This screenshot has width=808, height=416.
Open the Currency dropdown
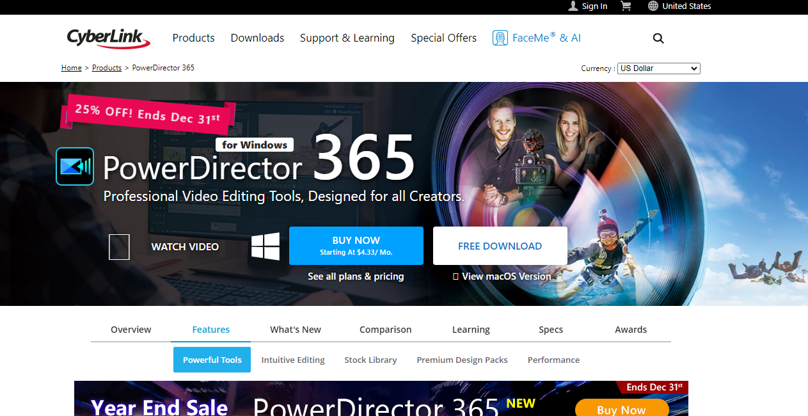(x=658, y=68)
